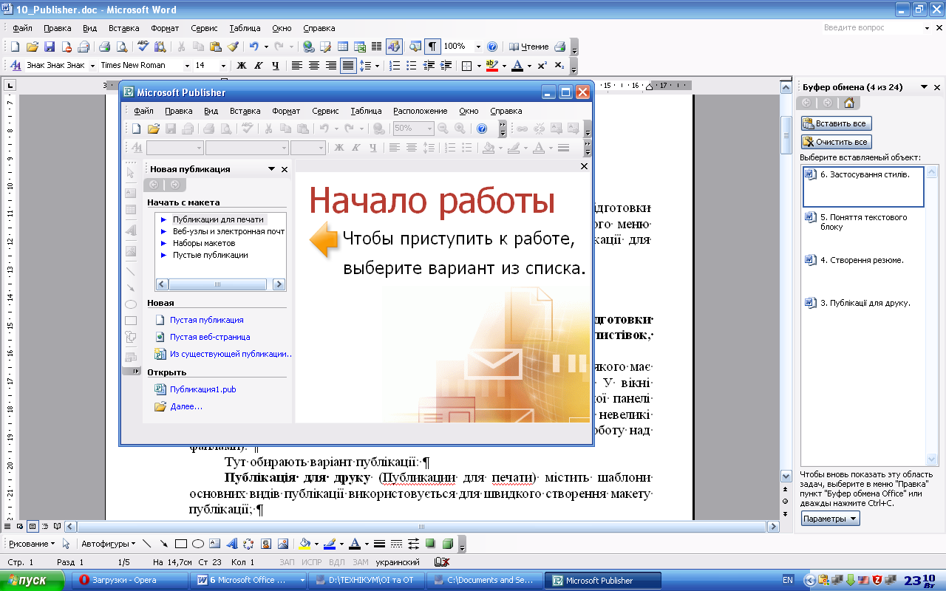Toggle Bold (Ж) in Word toolbar
This screenshot has height=591, width=946.
click(241, 66)
